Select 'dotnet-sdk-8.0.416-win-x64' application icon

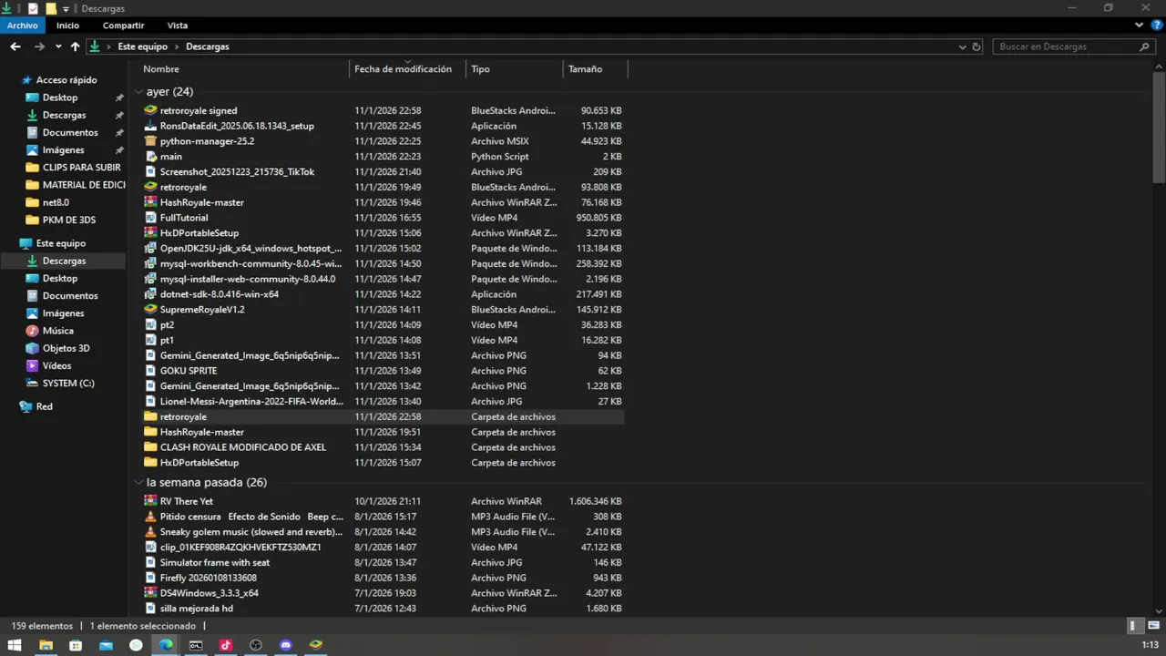151,294
